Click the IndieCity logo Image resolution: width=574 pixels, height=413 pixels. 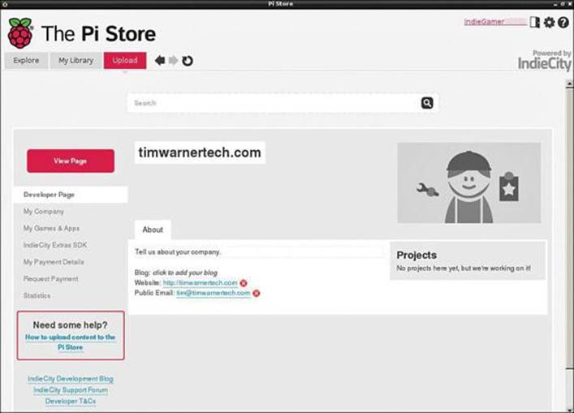544,63
